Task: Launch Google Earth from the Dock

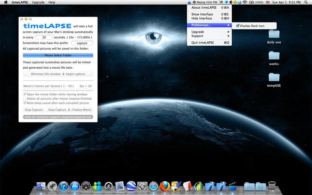Action: 131,186
